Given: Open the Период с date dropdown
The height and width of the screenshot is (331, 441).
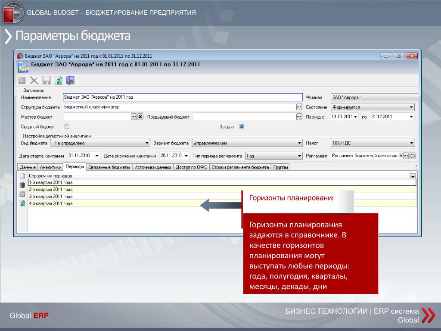Looking at the screenshot, I should 355,117.
